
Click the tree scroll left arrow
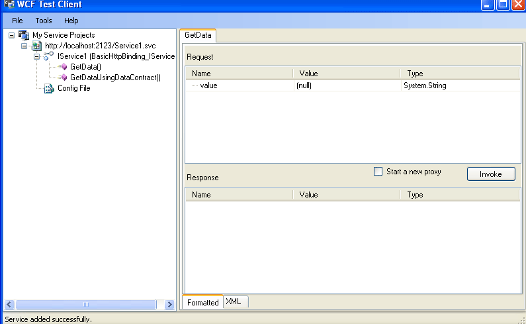pos(9,305)
